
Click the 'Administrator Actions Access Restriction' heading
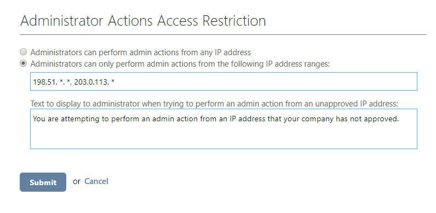tap(143, 21)
